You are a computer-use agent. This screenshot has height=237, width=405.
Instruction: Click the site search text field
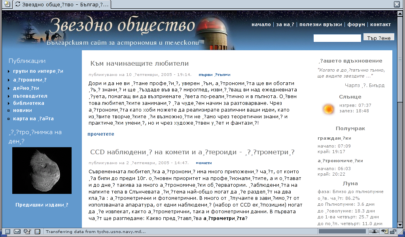(x=337, y=38)
